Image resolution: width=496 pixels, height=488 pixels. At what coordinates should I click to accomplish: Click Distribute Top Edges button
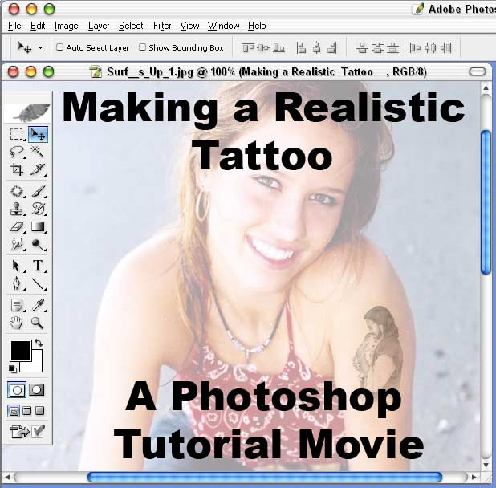pyautogui.click(x=362, y=48)
